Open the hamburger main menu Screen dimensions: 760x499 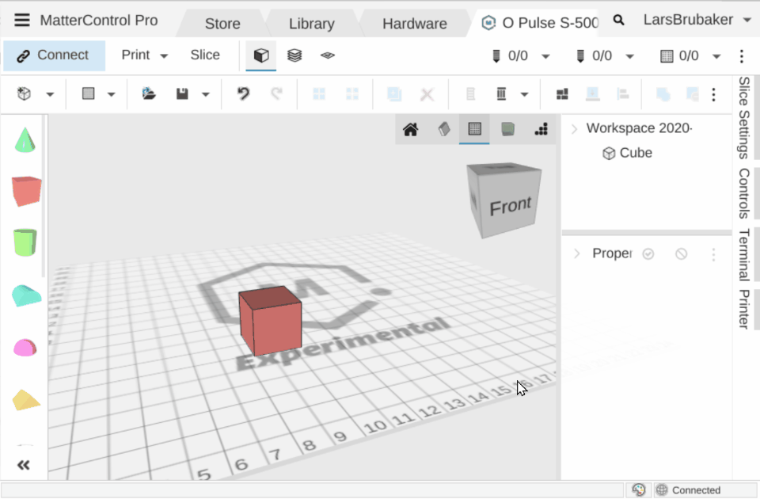point(22,21)
